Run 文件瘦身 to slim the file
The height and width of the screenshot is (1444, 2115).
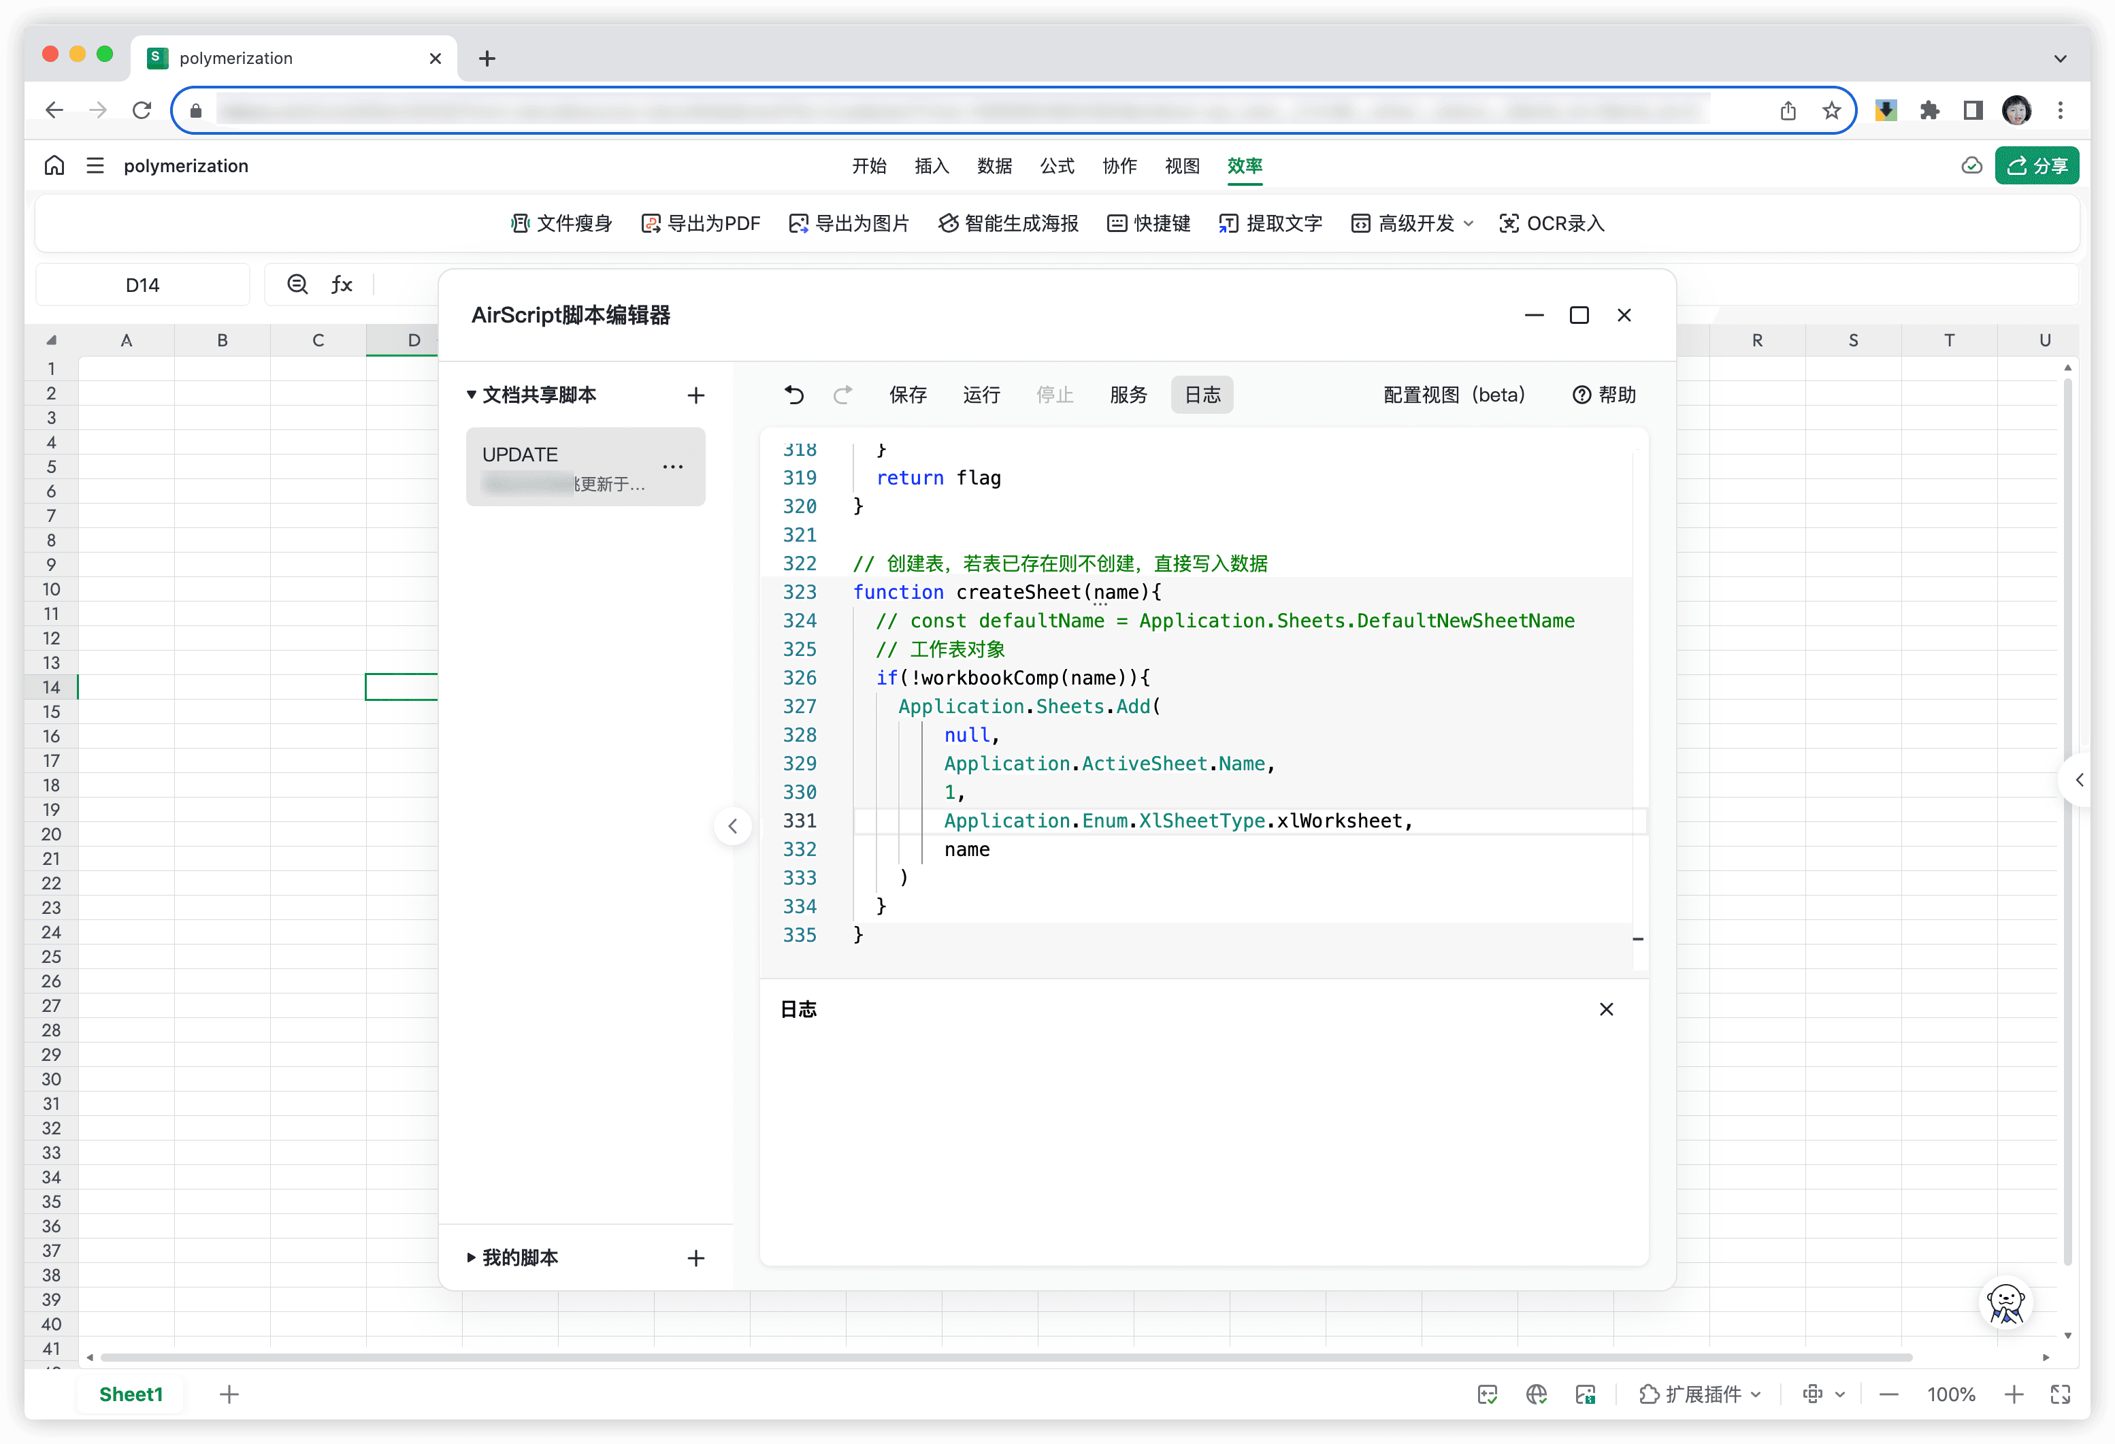(561, 223)
